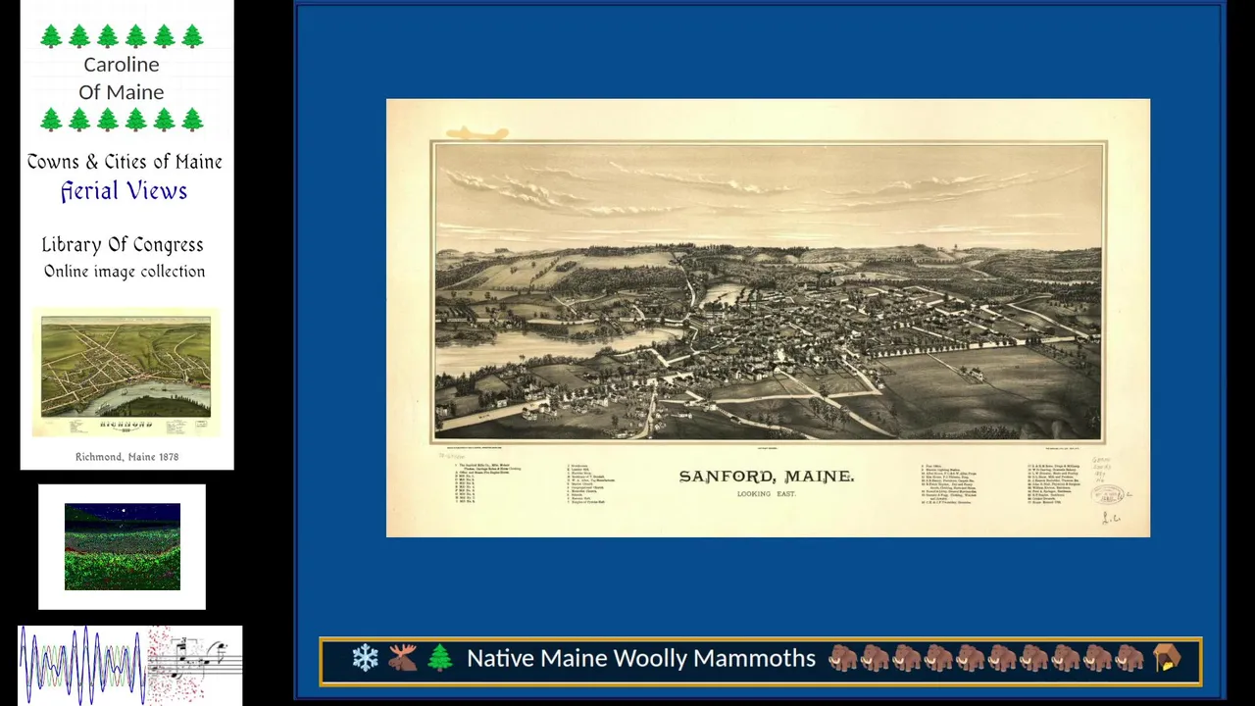The image size is (1255, 706).
Task: Open the night landscape thumbnail
Action: click(x=122, y=546)
